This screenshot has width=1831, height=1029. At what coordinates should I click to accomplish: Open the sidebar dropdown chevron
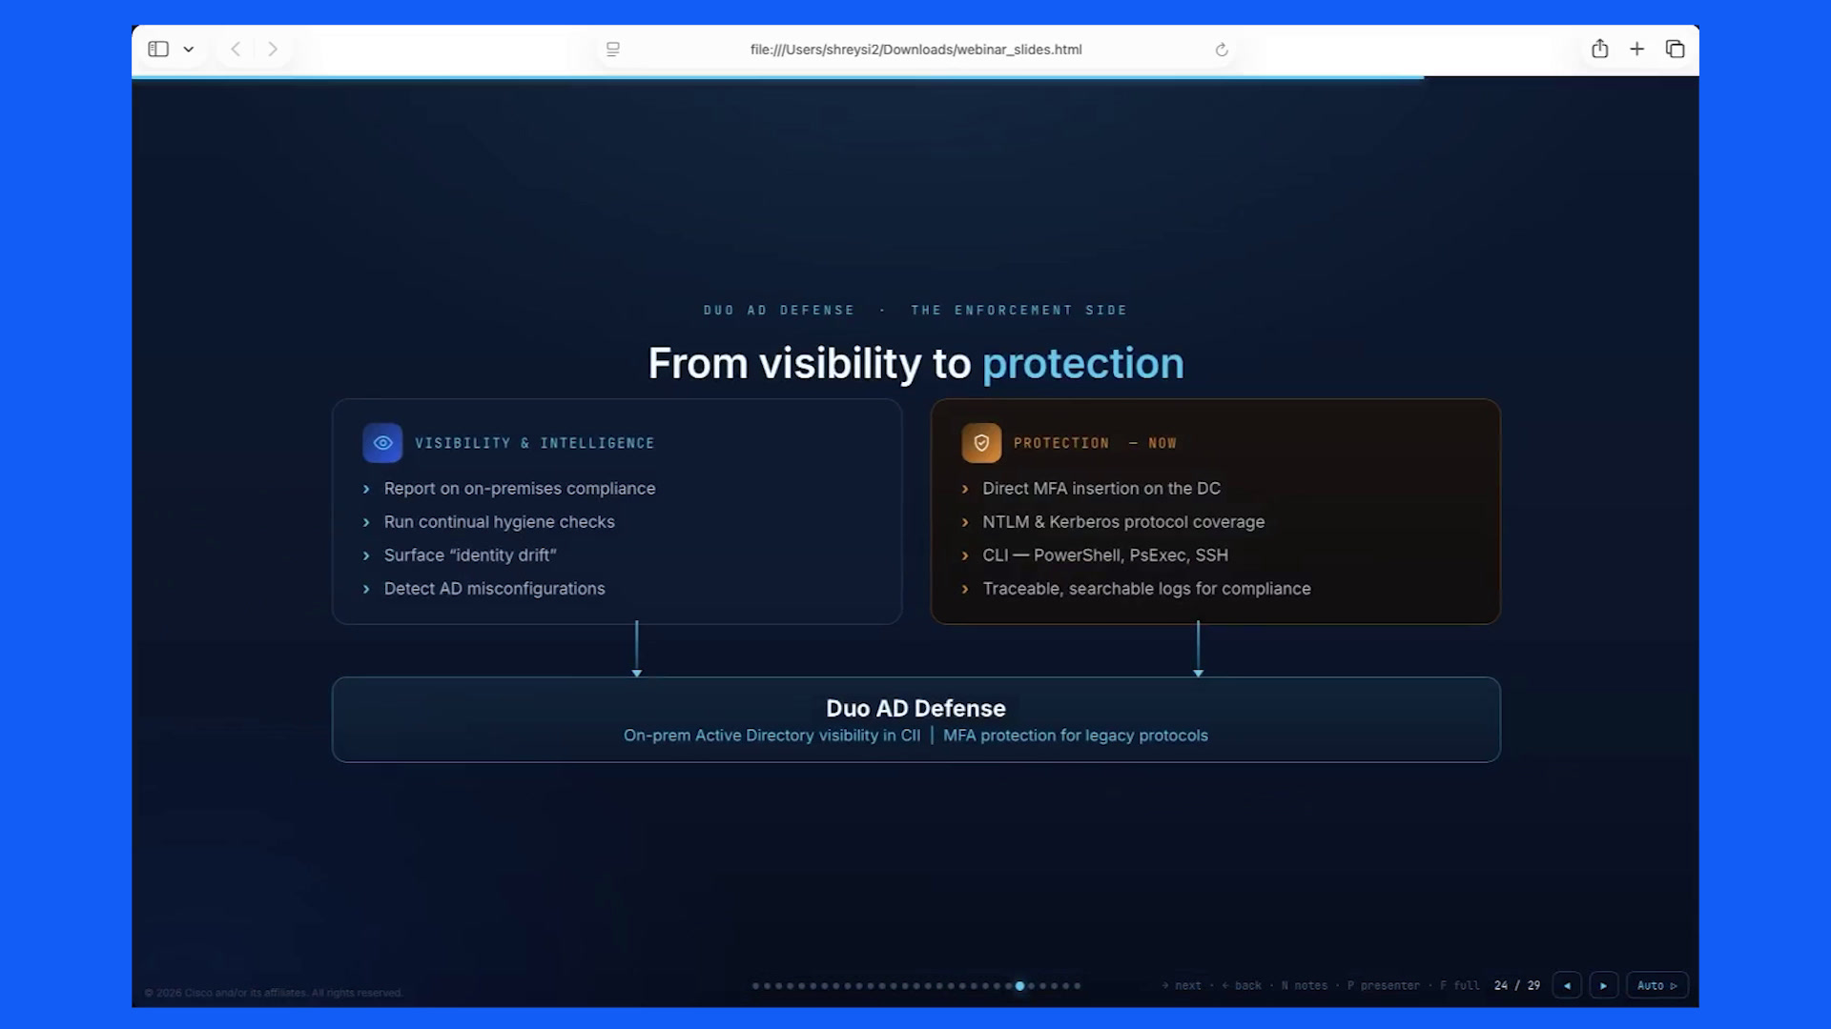tap(189, 50)
